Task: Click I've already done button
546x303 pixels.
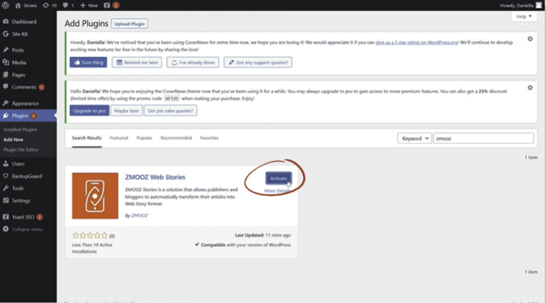Action: [193, 62]
